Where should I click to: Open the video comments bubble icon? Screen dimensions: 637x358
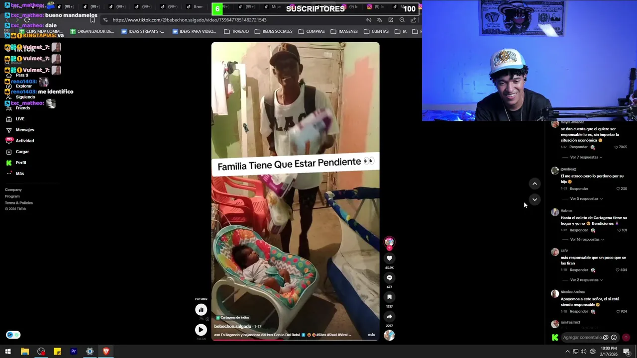[x=389, y=277]
